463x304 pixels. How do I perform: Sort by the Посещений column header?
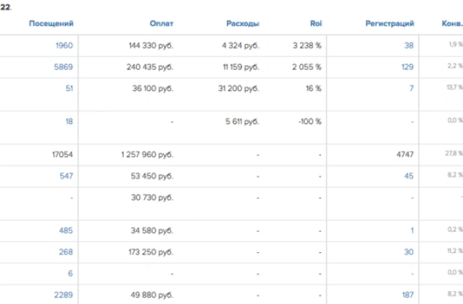(51, 23)
